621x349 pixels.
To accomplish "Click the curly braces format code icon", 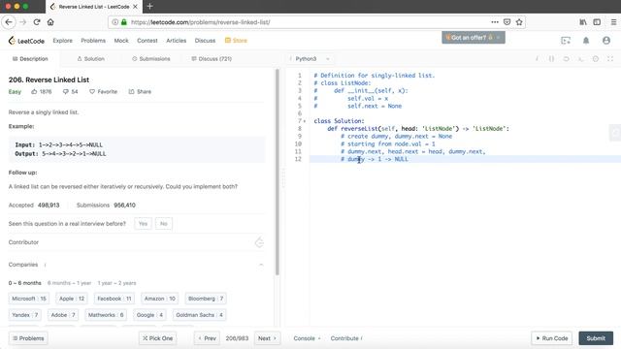I will (551, 59).
